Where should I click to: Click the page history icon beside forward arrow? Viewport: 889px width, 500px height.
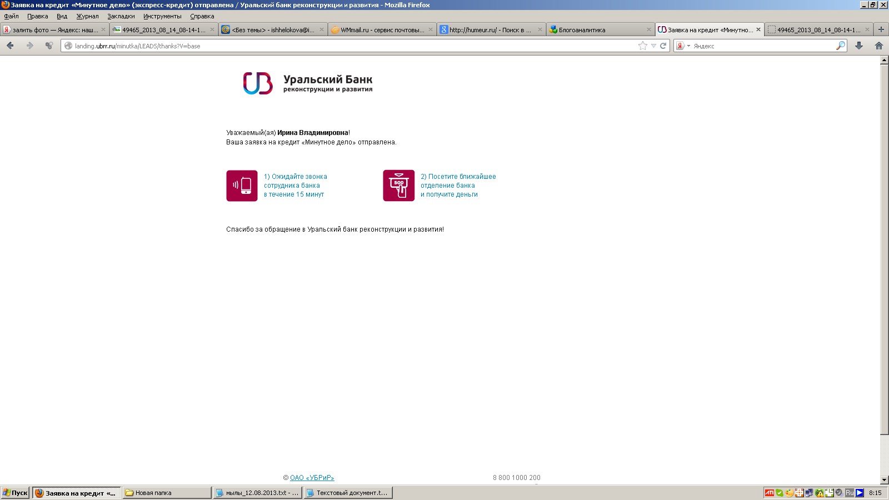coord(49,46)
